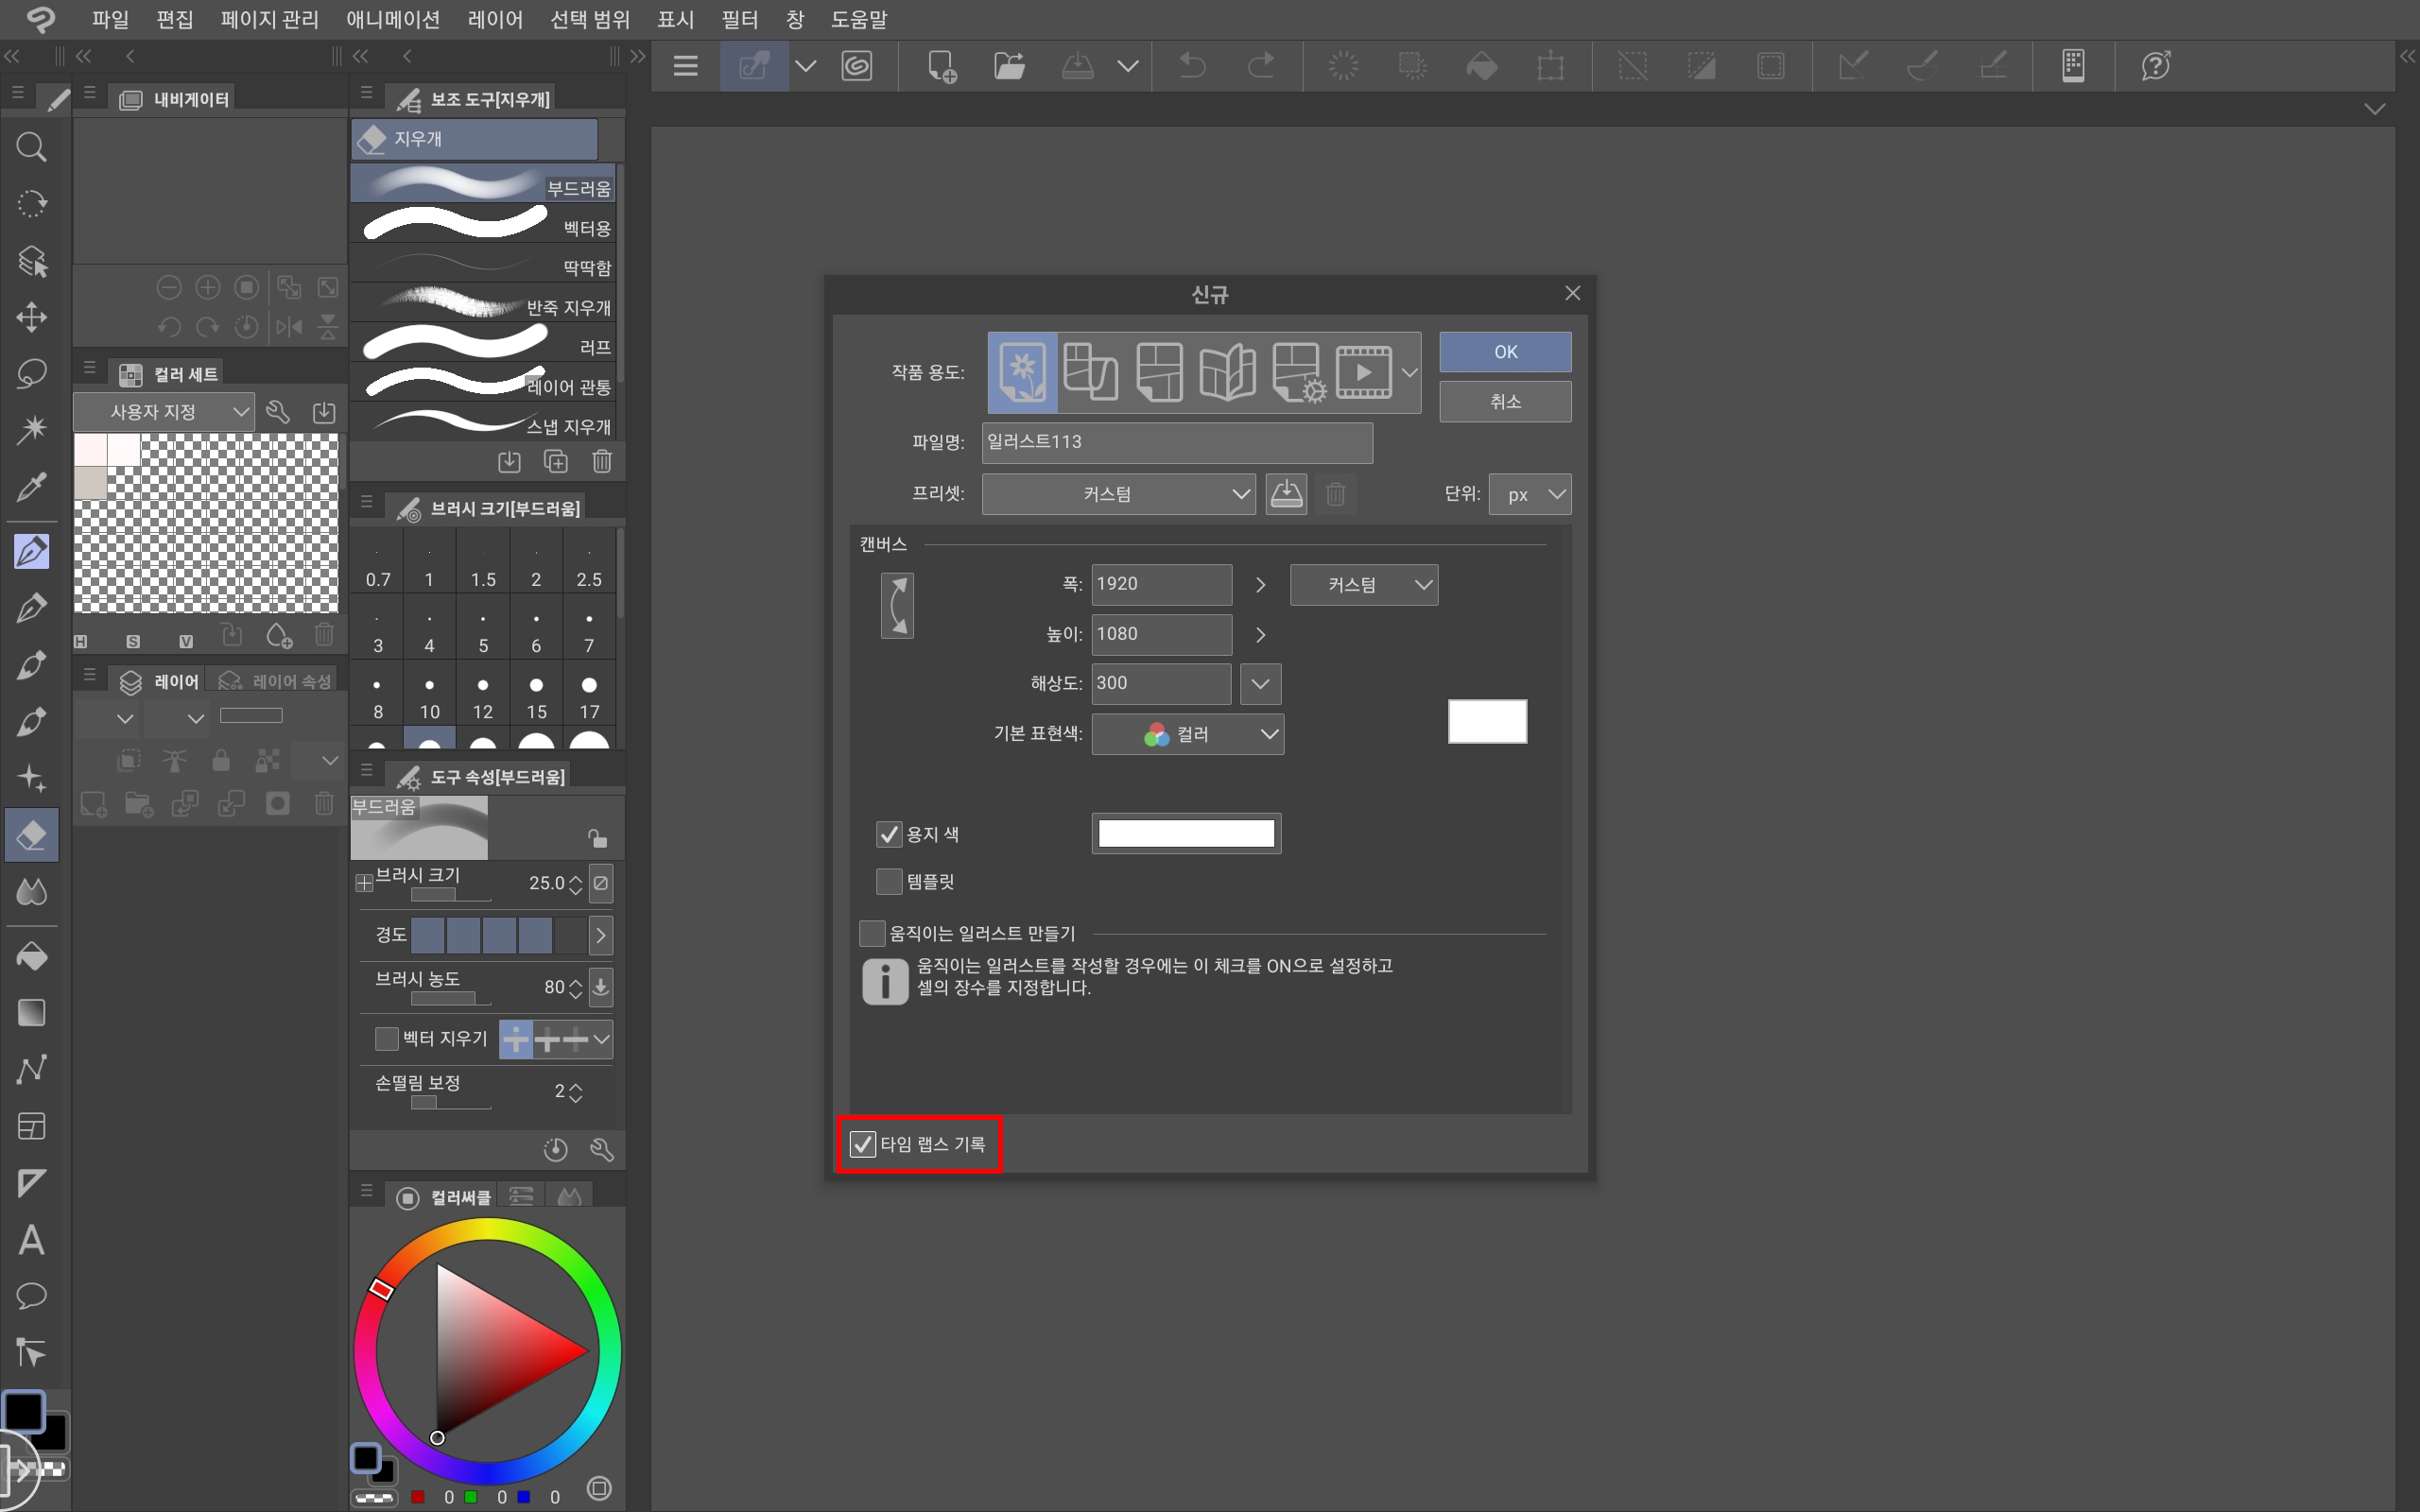This screenshot has height=1512, width=2420.
Task: Click the Open file folder icon
Action: pos(1009,66)
